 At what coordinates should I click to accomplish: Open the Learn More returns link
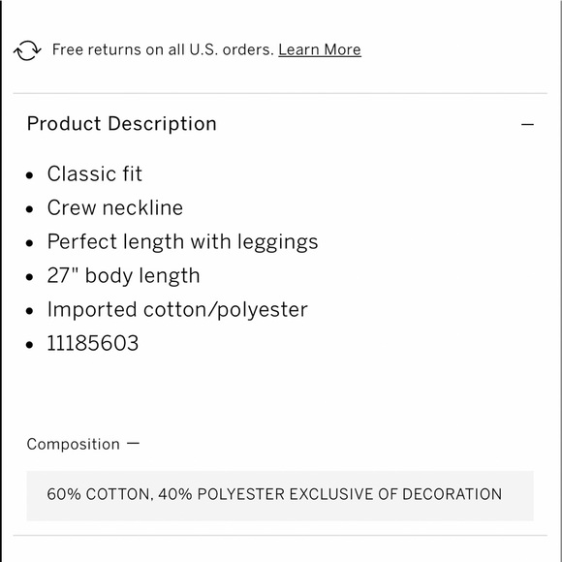[x=320, y=49]
